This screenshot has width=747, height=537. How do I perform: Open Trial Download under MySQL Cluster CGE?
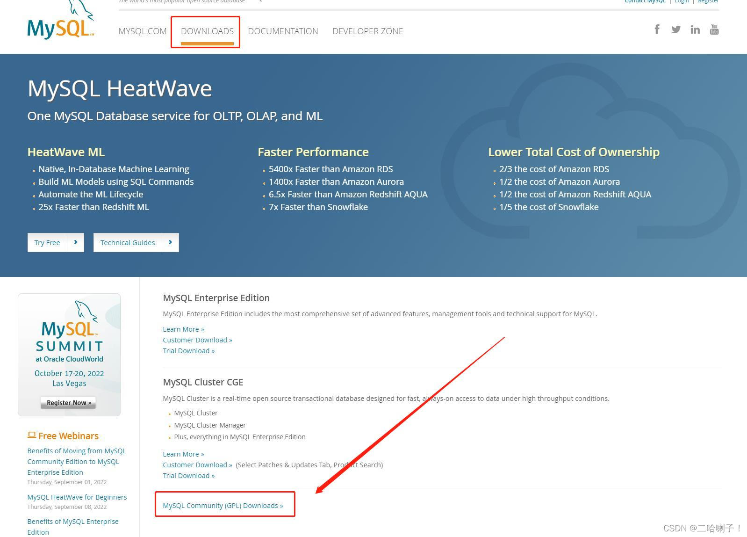[x=189, y=476]
